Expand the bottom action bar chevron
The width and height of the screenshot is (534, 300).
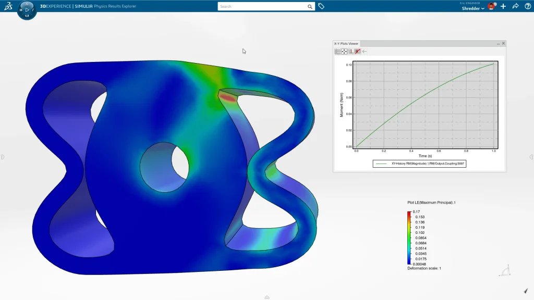coord(267,297)
